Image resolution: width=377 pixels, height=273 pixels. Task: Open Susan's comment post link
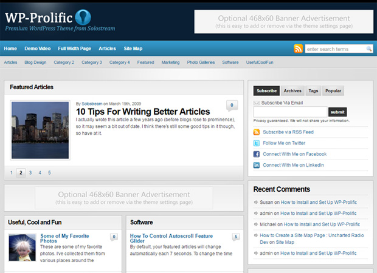tap(319, 203)
